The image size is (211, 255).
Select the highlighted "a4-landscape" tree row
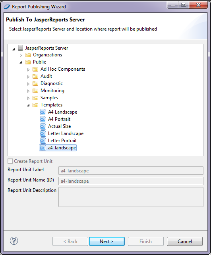click(x=58, y=148)
